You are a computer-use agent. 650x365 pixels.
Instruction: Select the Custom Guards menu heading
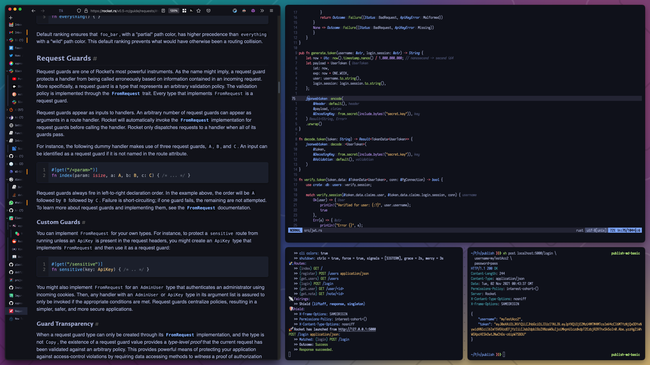(58, 222)
